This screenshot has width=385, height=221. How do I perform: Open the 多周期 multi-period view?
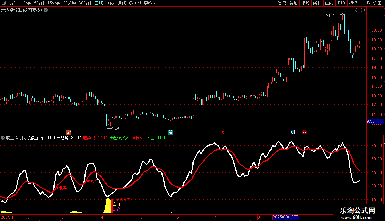coord(135,3)
